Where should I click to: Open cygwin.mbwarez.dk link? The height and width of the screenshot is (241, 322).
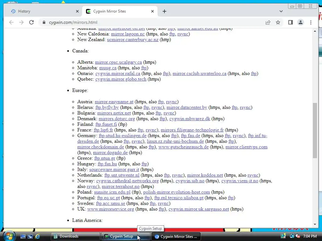point(190,119)
